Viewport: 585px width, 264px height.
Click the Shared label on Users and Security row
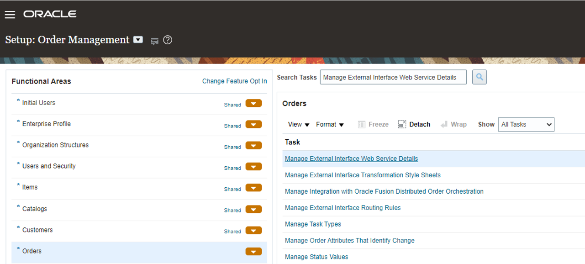pyautogui.click(x=232, y=168)
